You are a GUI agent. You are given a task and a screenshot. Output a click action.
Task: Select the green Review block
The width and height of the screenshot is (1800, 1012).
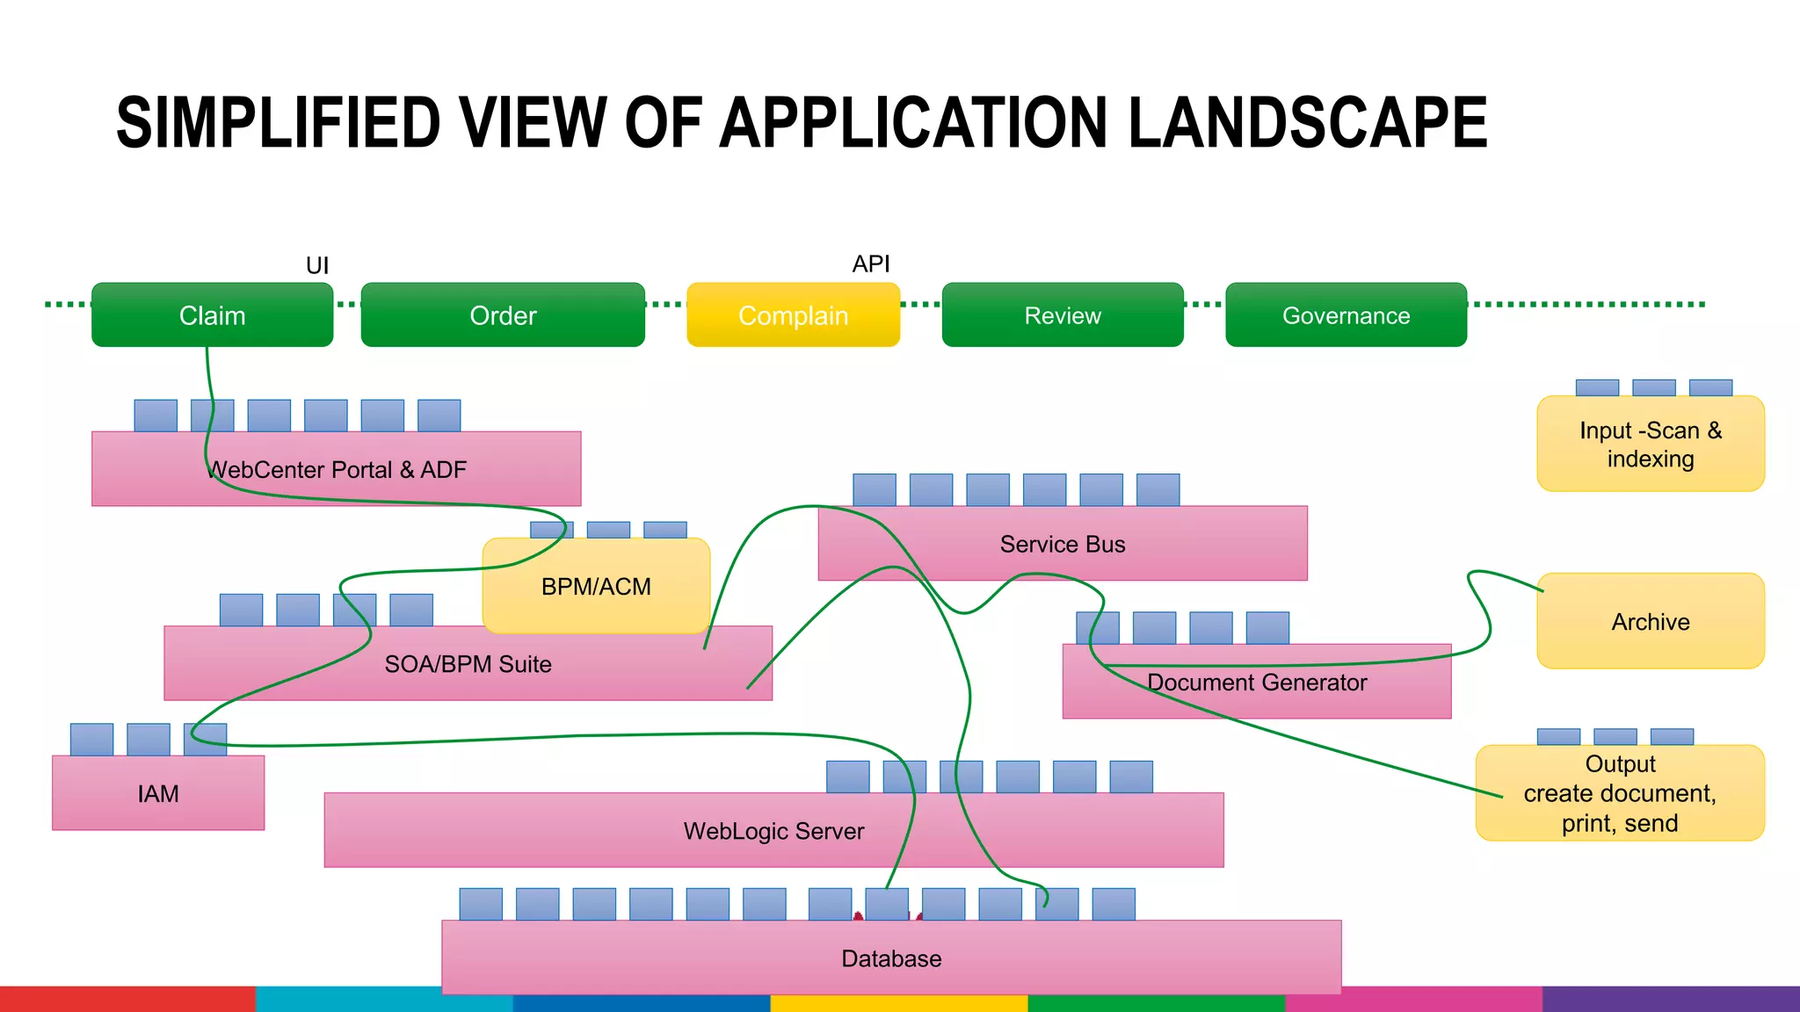point(1063,314)
